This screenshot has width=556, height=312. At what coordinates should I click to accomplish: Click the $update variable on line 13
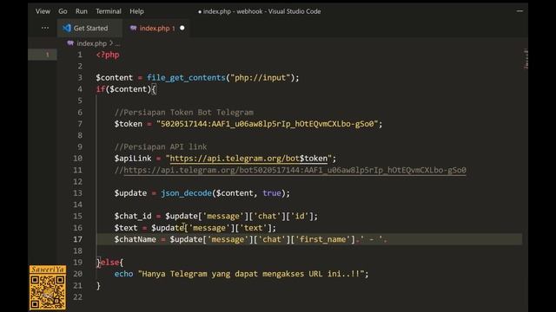click(x=130, y=193)
